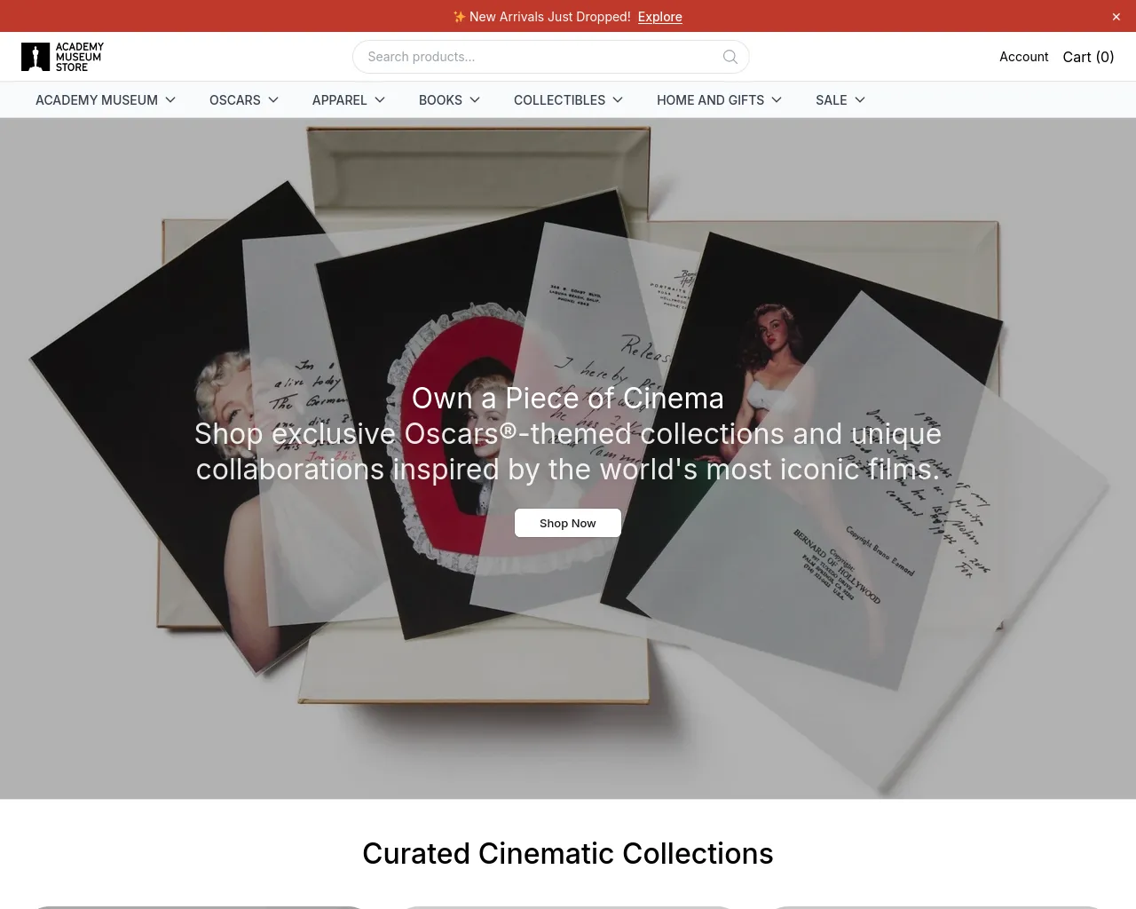Click the 'Own a Piece of Cinema' heading

[x=568, y=399]
